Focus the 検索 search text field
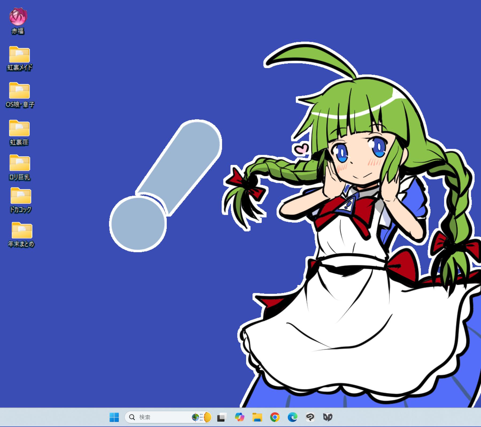 click(x=160, y=417)
